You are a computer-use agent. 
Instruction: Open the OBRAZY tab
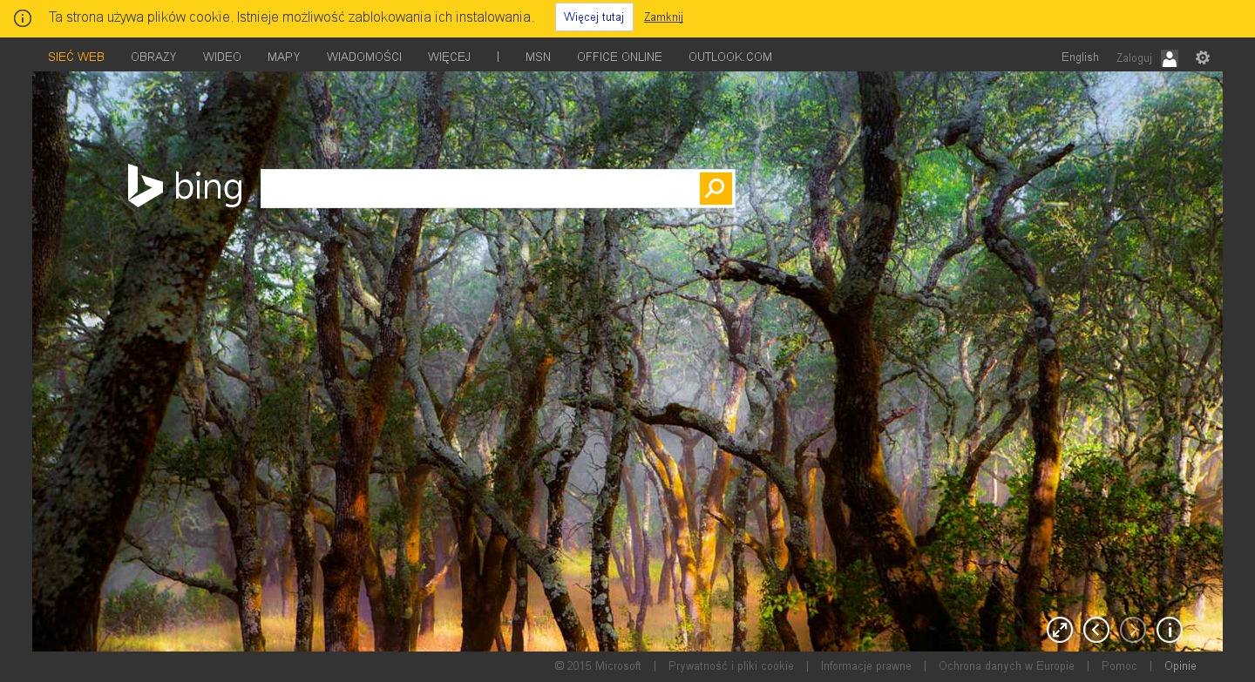pos(153,57)
